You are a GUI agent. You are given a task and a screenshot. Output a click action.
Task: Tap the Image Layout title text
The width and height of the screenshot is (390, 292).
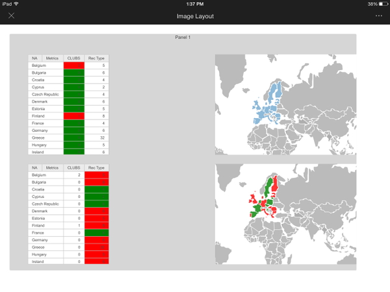[x=195, y=16]
